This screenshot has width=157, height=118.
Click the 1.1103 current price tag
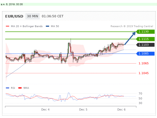[x=145, y=45]
